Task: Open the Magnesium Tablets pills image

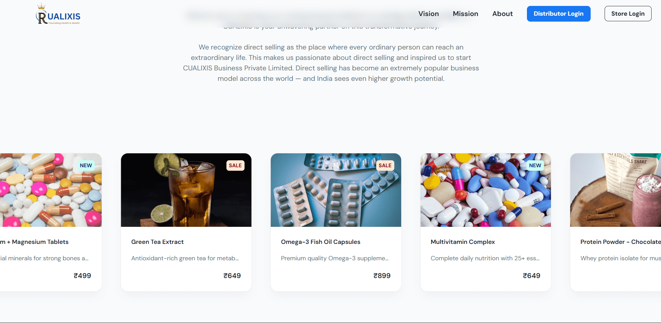Action: 51,190
